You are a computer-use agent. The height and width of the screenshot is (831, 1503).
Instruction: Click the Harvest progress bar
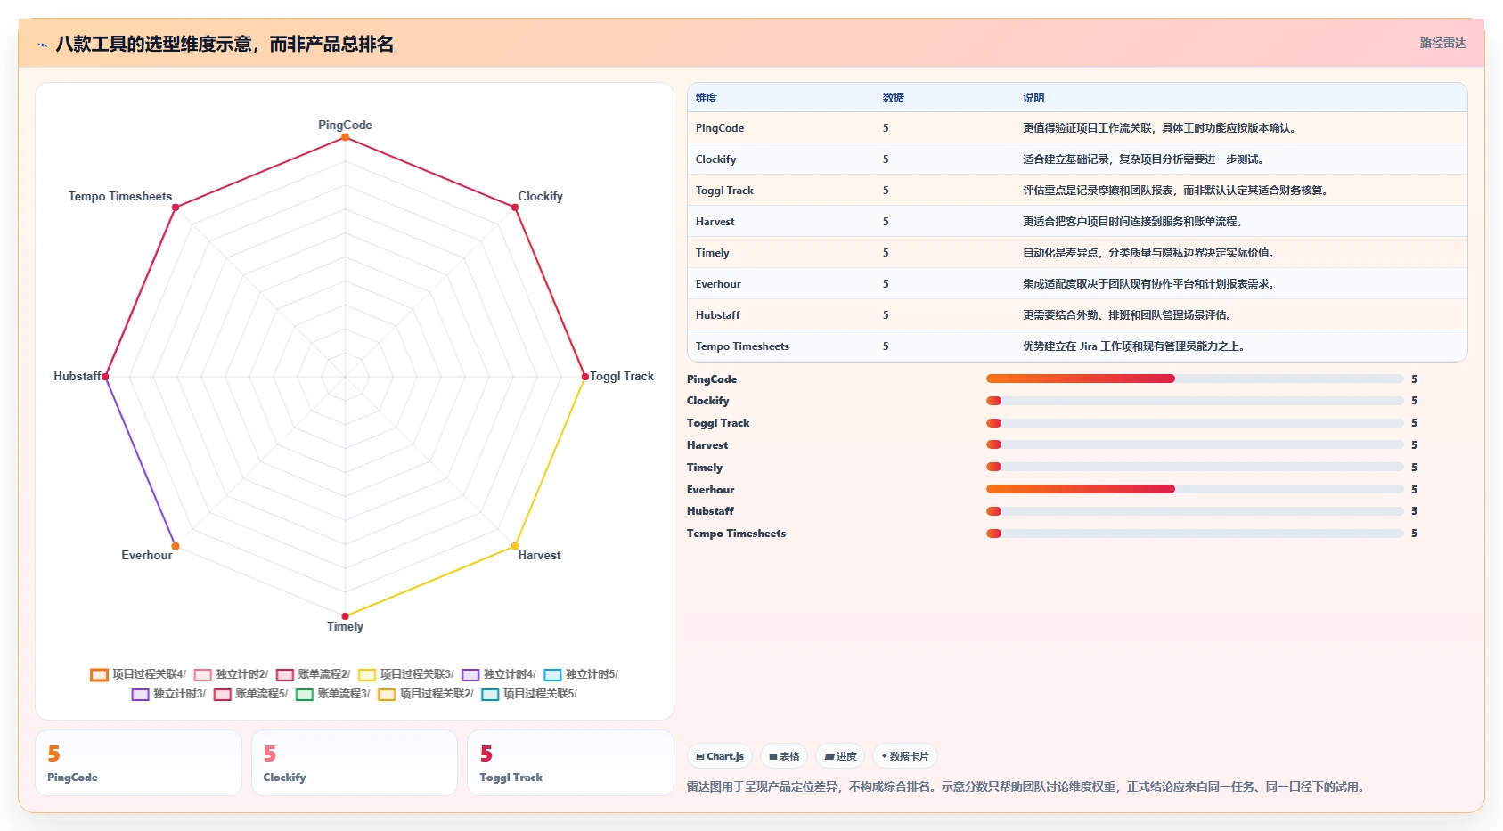[1195, 444]
